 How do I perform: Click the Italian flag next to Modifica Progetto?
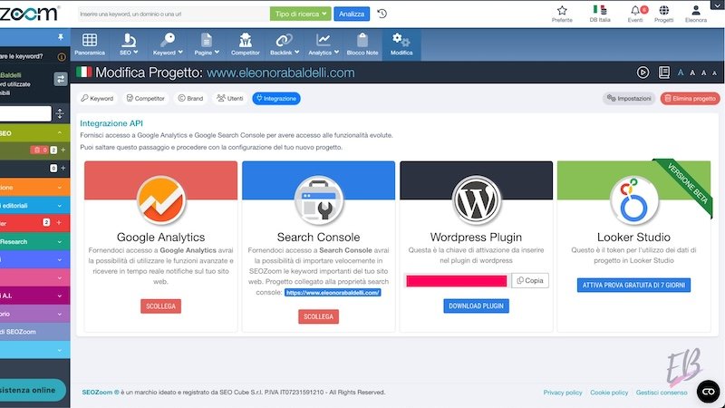[x=83, y=73]
